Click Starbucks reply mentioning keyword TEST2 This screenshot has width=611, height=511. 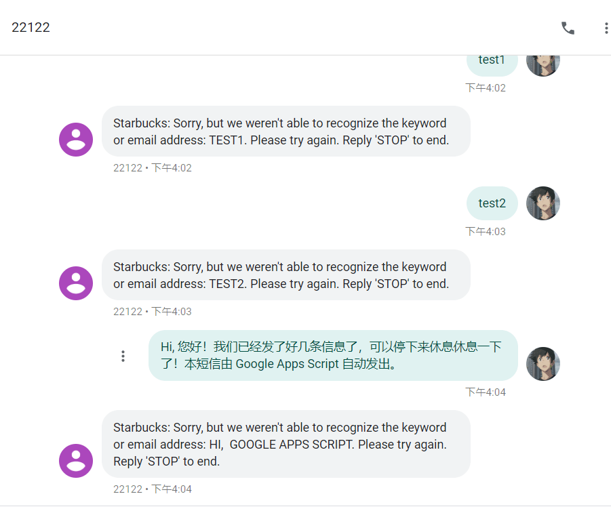(285, 275)
